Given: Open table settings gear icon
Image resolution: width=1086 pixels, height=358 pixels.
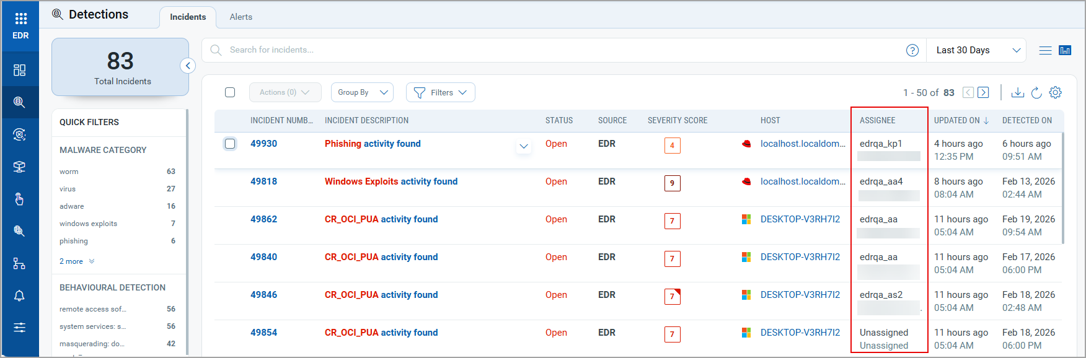Looking at the screenshot, I should tap(1056, 92).
